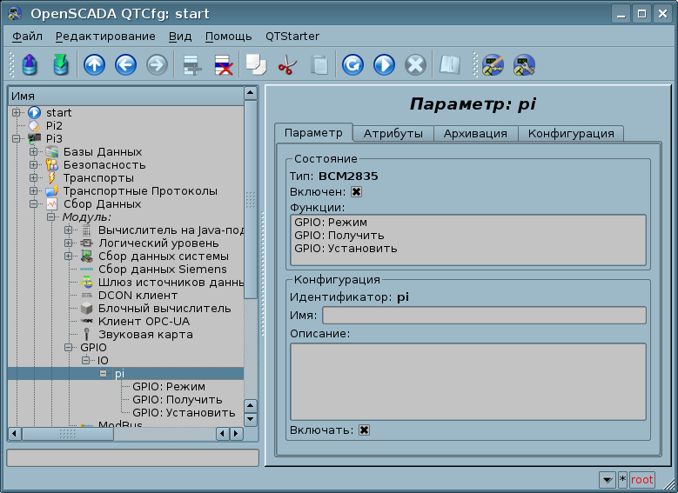Click the Имя input field
Viewport: 678px width, 493px height.
click(x=484, y=315)
